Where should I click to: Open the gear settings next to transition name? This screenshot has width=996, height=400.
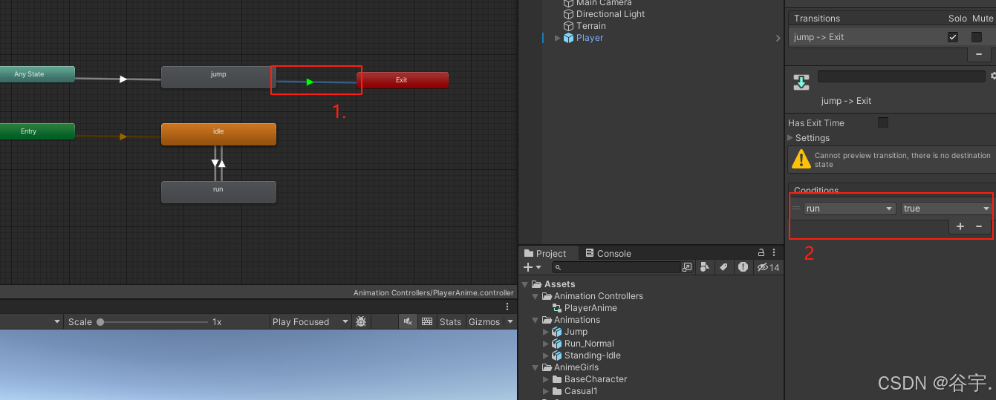coord(993,76)
